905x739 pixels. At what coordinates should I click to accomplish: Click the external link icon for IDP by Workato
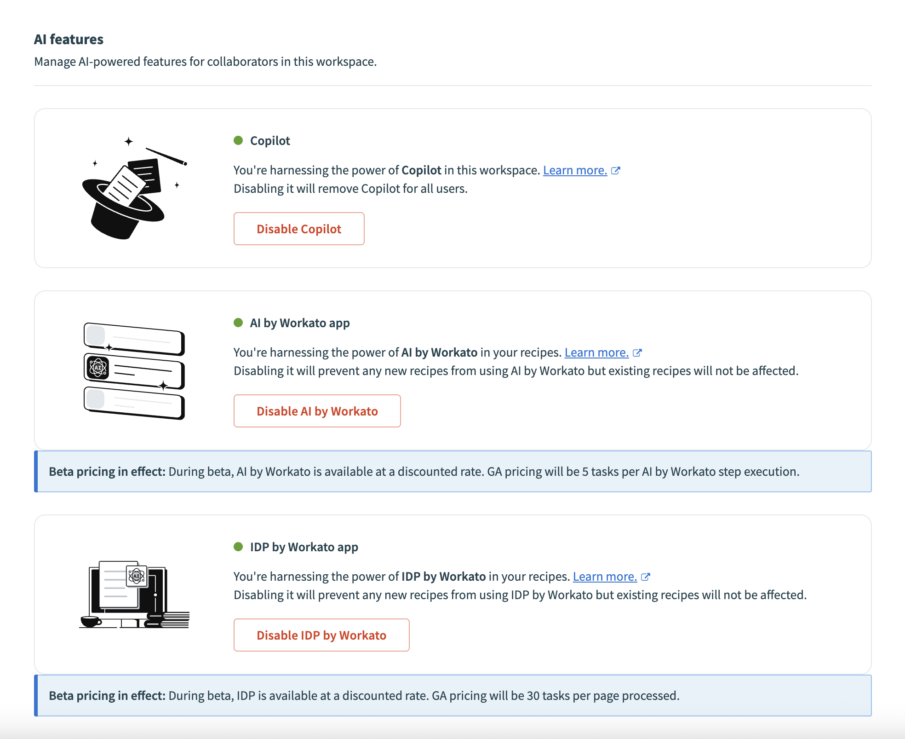point(646,577)
